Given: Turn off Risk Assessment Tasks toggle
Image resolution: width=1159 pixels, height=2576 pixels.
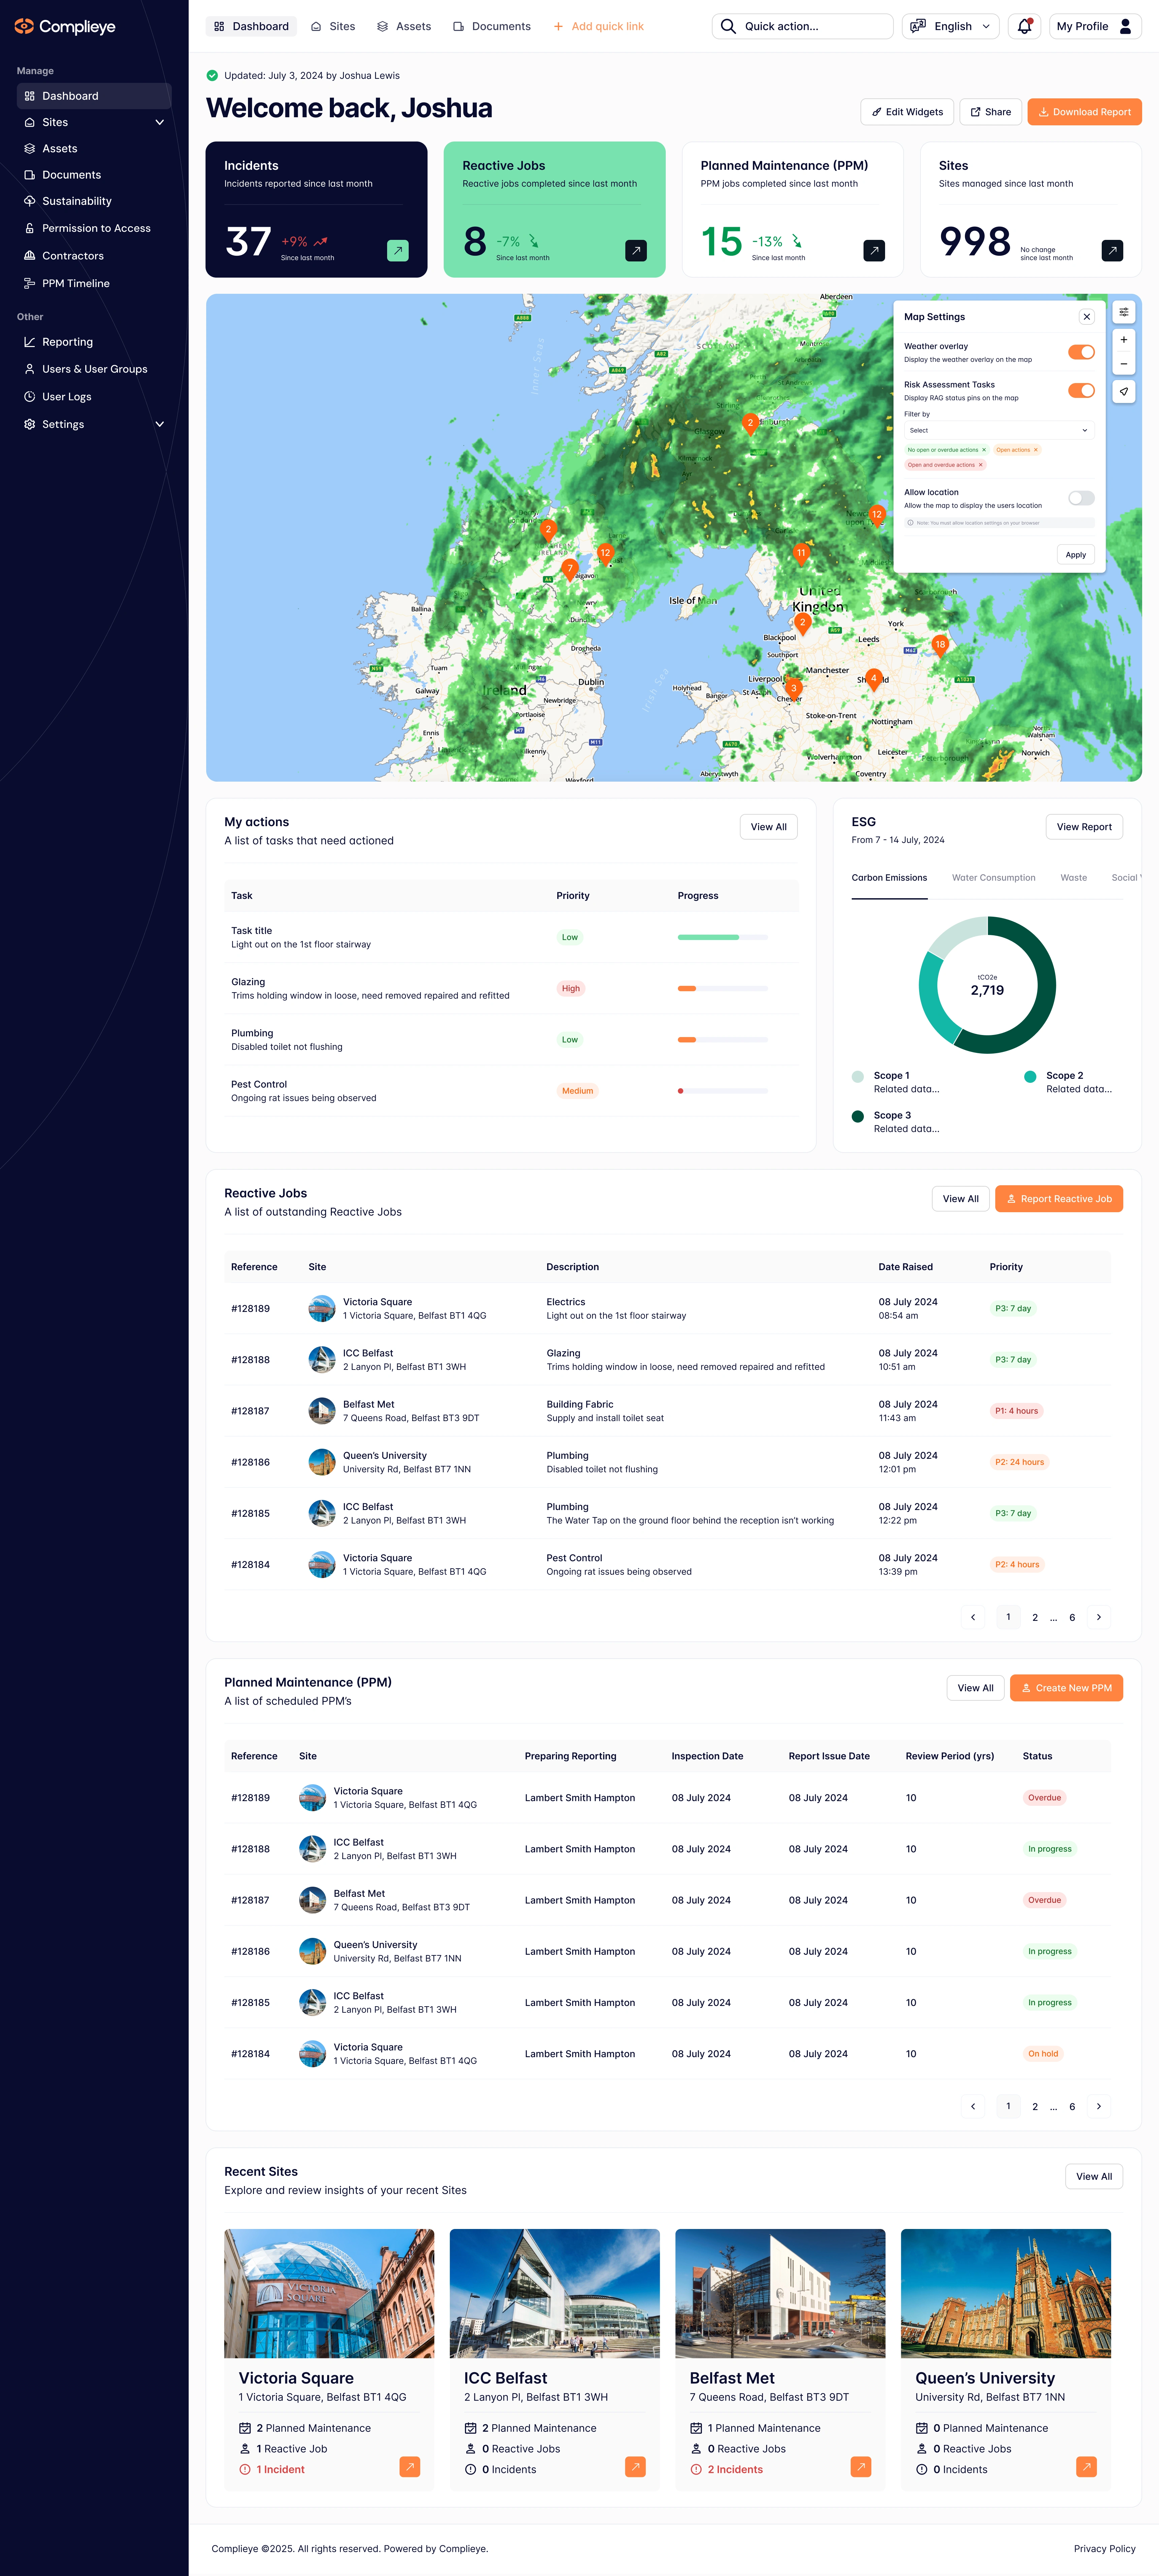Looking at the screenshot, I should click(1080, 391).
